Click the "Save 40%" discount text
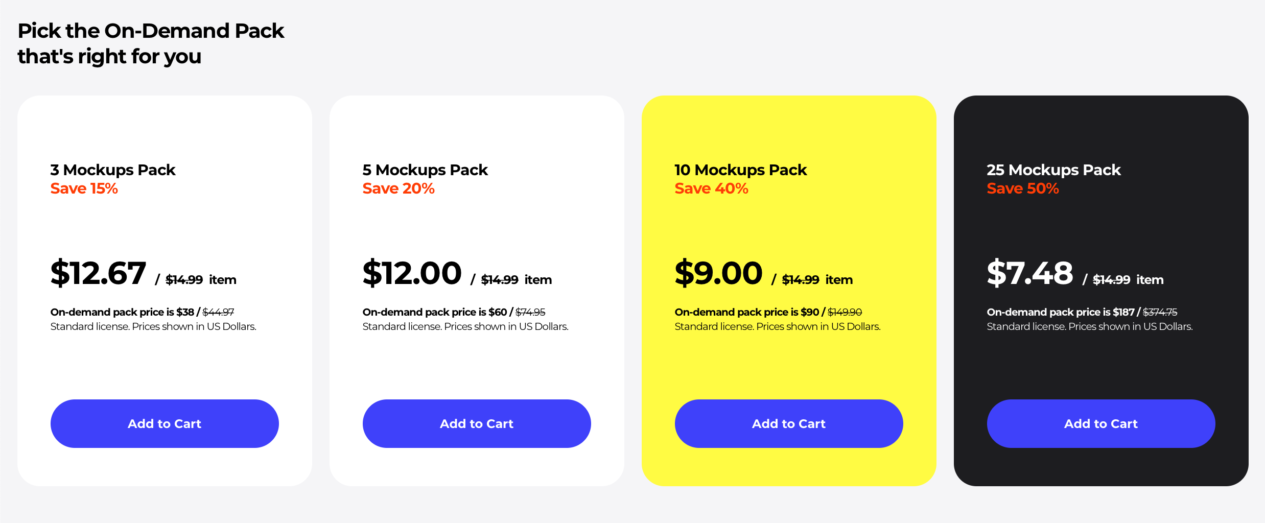This screenshot has width=1265, height=523. point(711,188)
